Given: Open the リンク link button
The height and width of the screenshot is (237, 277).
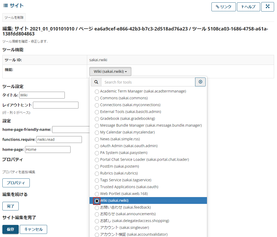Looking at the screenshot, I should pyautogui.click(x=223, y=7).
